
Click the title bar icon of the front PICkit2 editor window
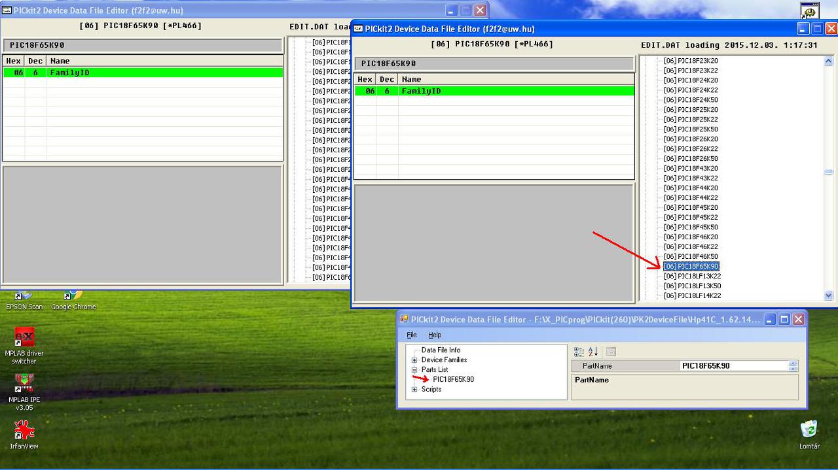358,29
